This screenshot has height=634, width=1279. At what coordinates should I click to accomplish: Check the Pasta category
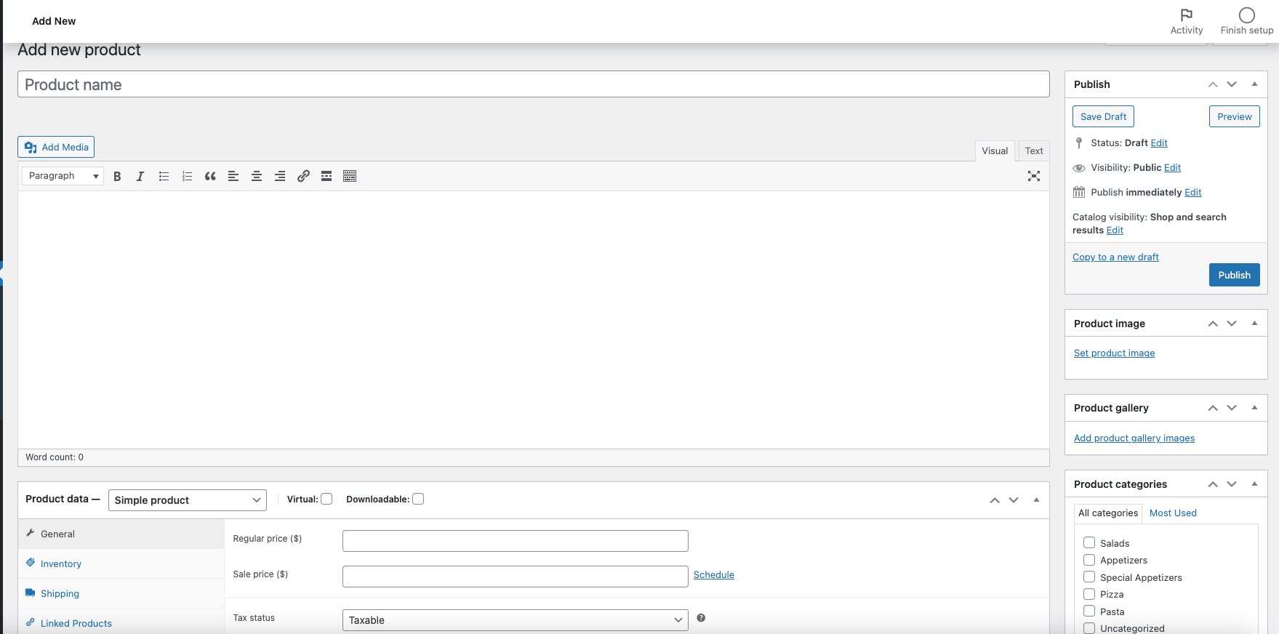[x=1089, y=611]
